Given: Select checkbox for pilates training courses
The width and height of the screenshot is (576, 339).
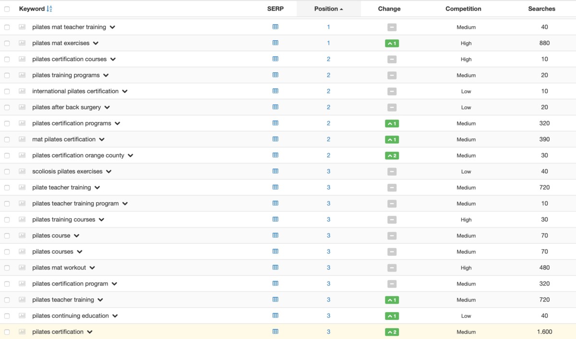Looking at the screenshot, I should click(x=7, y=220).
